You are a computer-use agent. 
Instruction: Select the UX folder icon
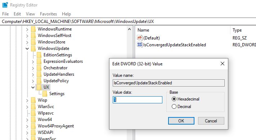39,87
